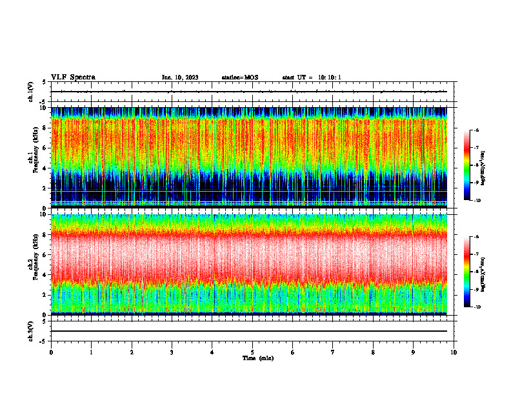Viewport: 511px width, 395px height.
Task: Click inside the ch.2 spectrogram panel
Action: (249, 265)
